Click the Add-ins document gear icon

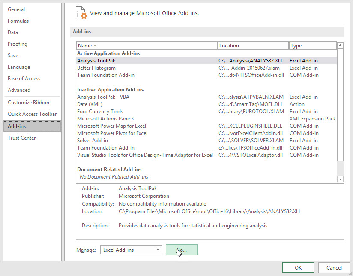(x=81, y=13)
